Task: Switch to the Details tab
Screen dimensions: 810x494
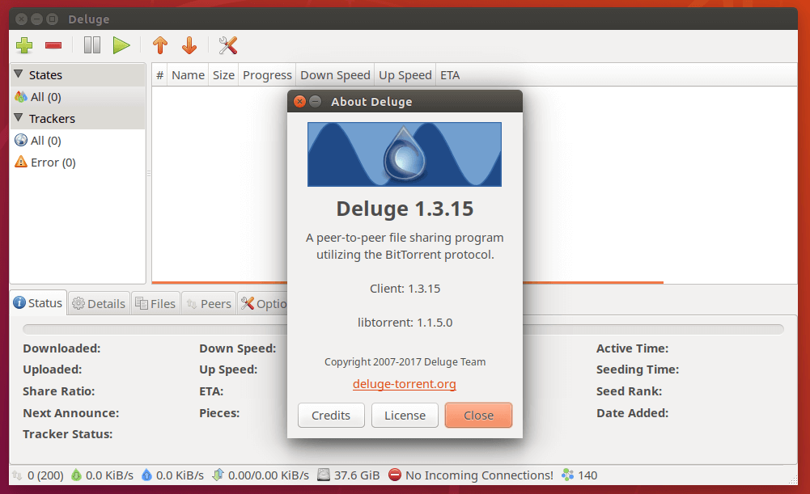Action: click(x=99, y=304)
